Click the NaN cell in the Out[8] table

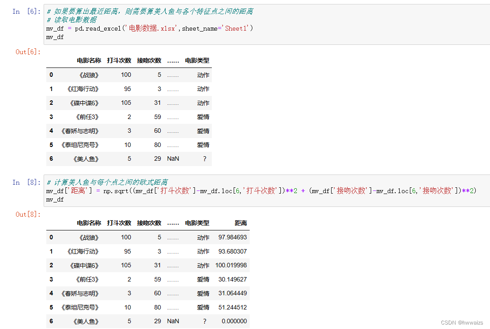click(x=173, y=321)
